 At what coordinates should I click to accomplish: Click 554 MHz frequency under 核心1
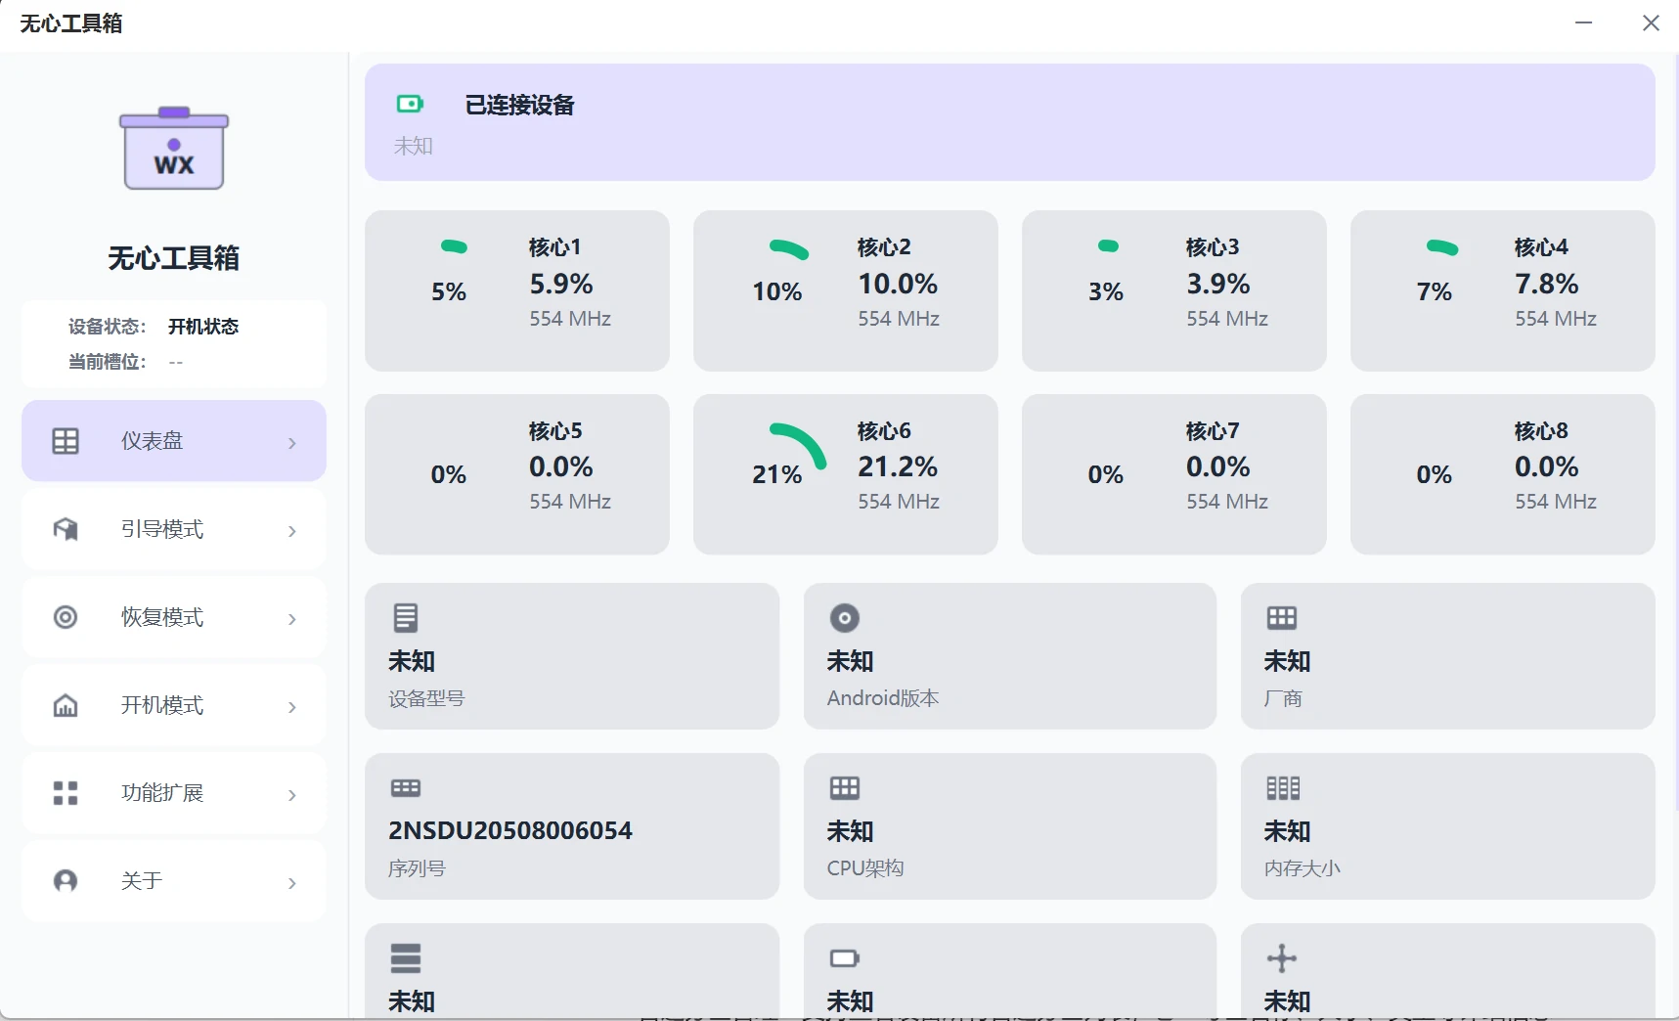[x=570, y=319]
